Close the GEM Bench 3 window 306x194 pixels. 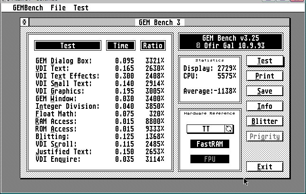[24, 22]
